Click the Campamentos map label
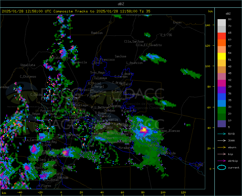Image resolution: width=242 pixels, height=196 pixels. [x=115, y=142]
